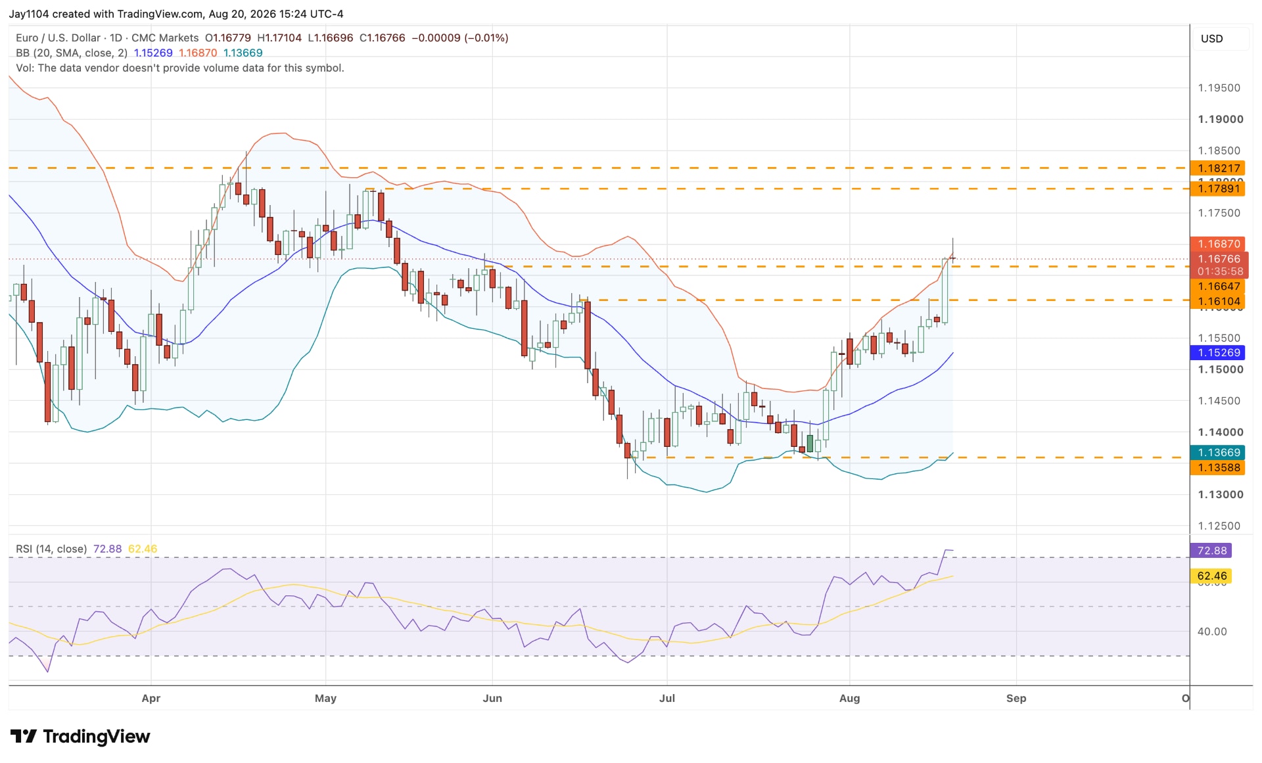The width and height of the screenshot is (1262, 763).
Task: Click the 1.19000 price scale tick
Action: 1221,120
